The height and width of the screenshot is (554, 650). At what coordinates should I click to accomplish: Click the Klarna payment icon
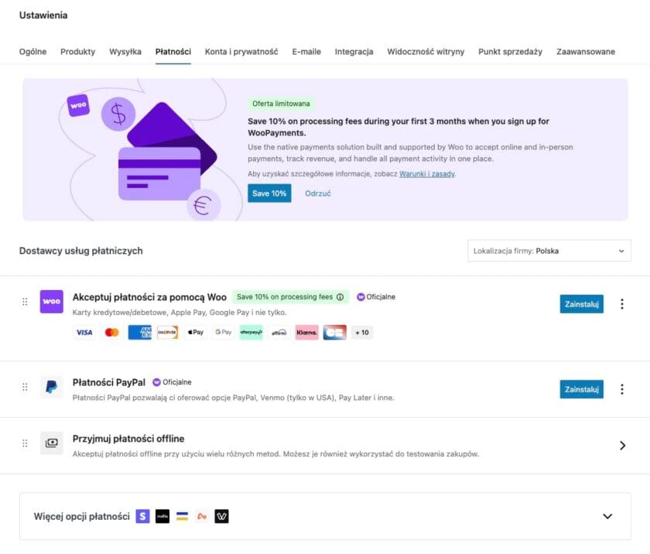(x=307, y=332)
